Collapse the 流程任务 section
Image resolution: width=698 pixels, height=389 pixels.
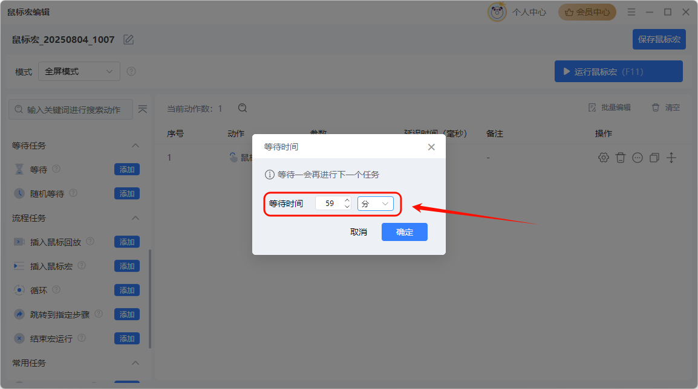(135, 218)
